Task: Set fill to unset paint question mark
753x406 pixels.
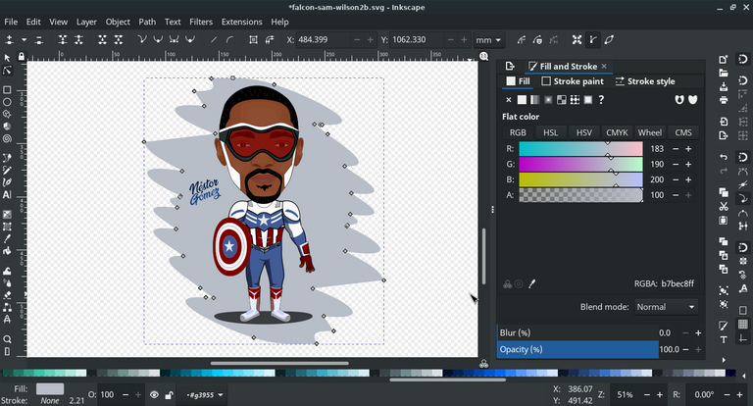Action: [x=601, y=100]
